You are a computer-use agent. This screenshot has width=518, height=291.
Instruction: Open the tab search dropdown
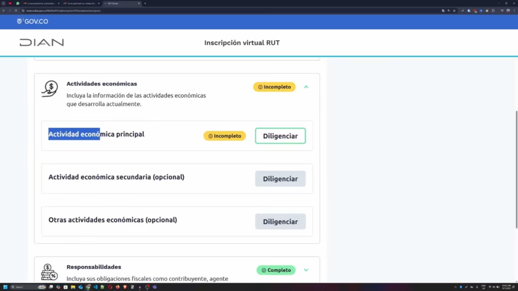coord(4,4)
